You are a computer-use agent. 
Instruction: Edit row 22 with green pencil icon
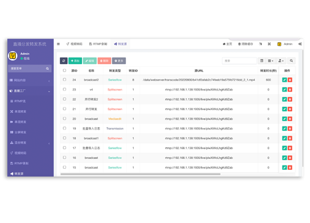tap(284, 100)
